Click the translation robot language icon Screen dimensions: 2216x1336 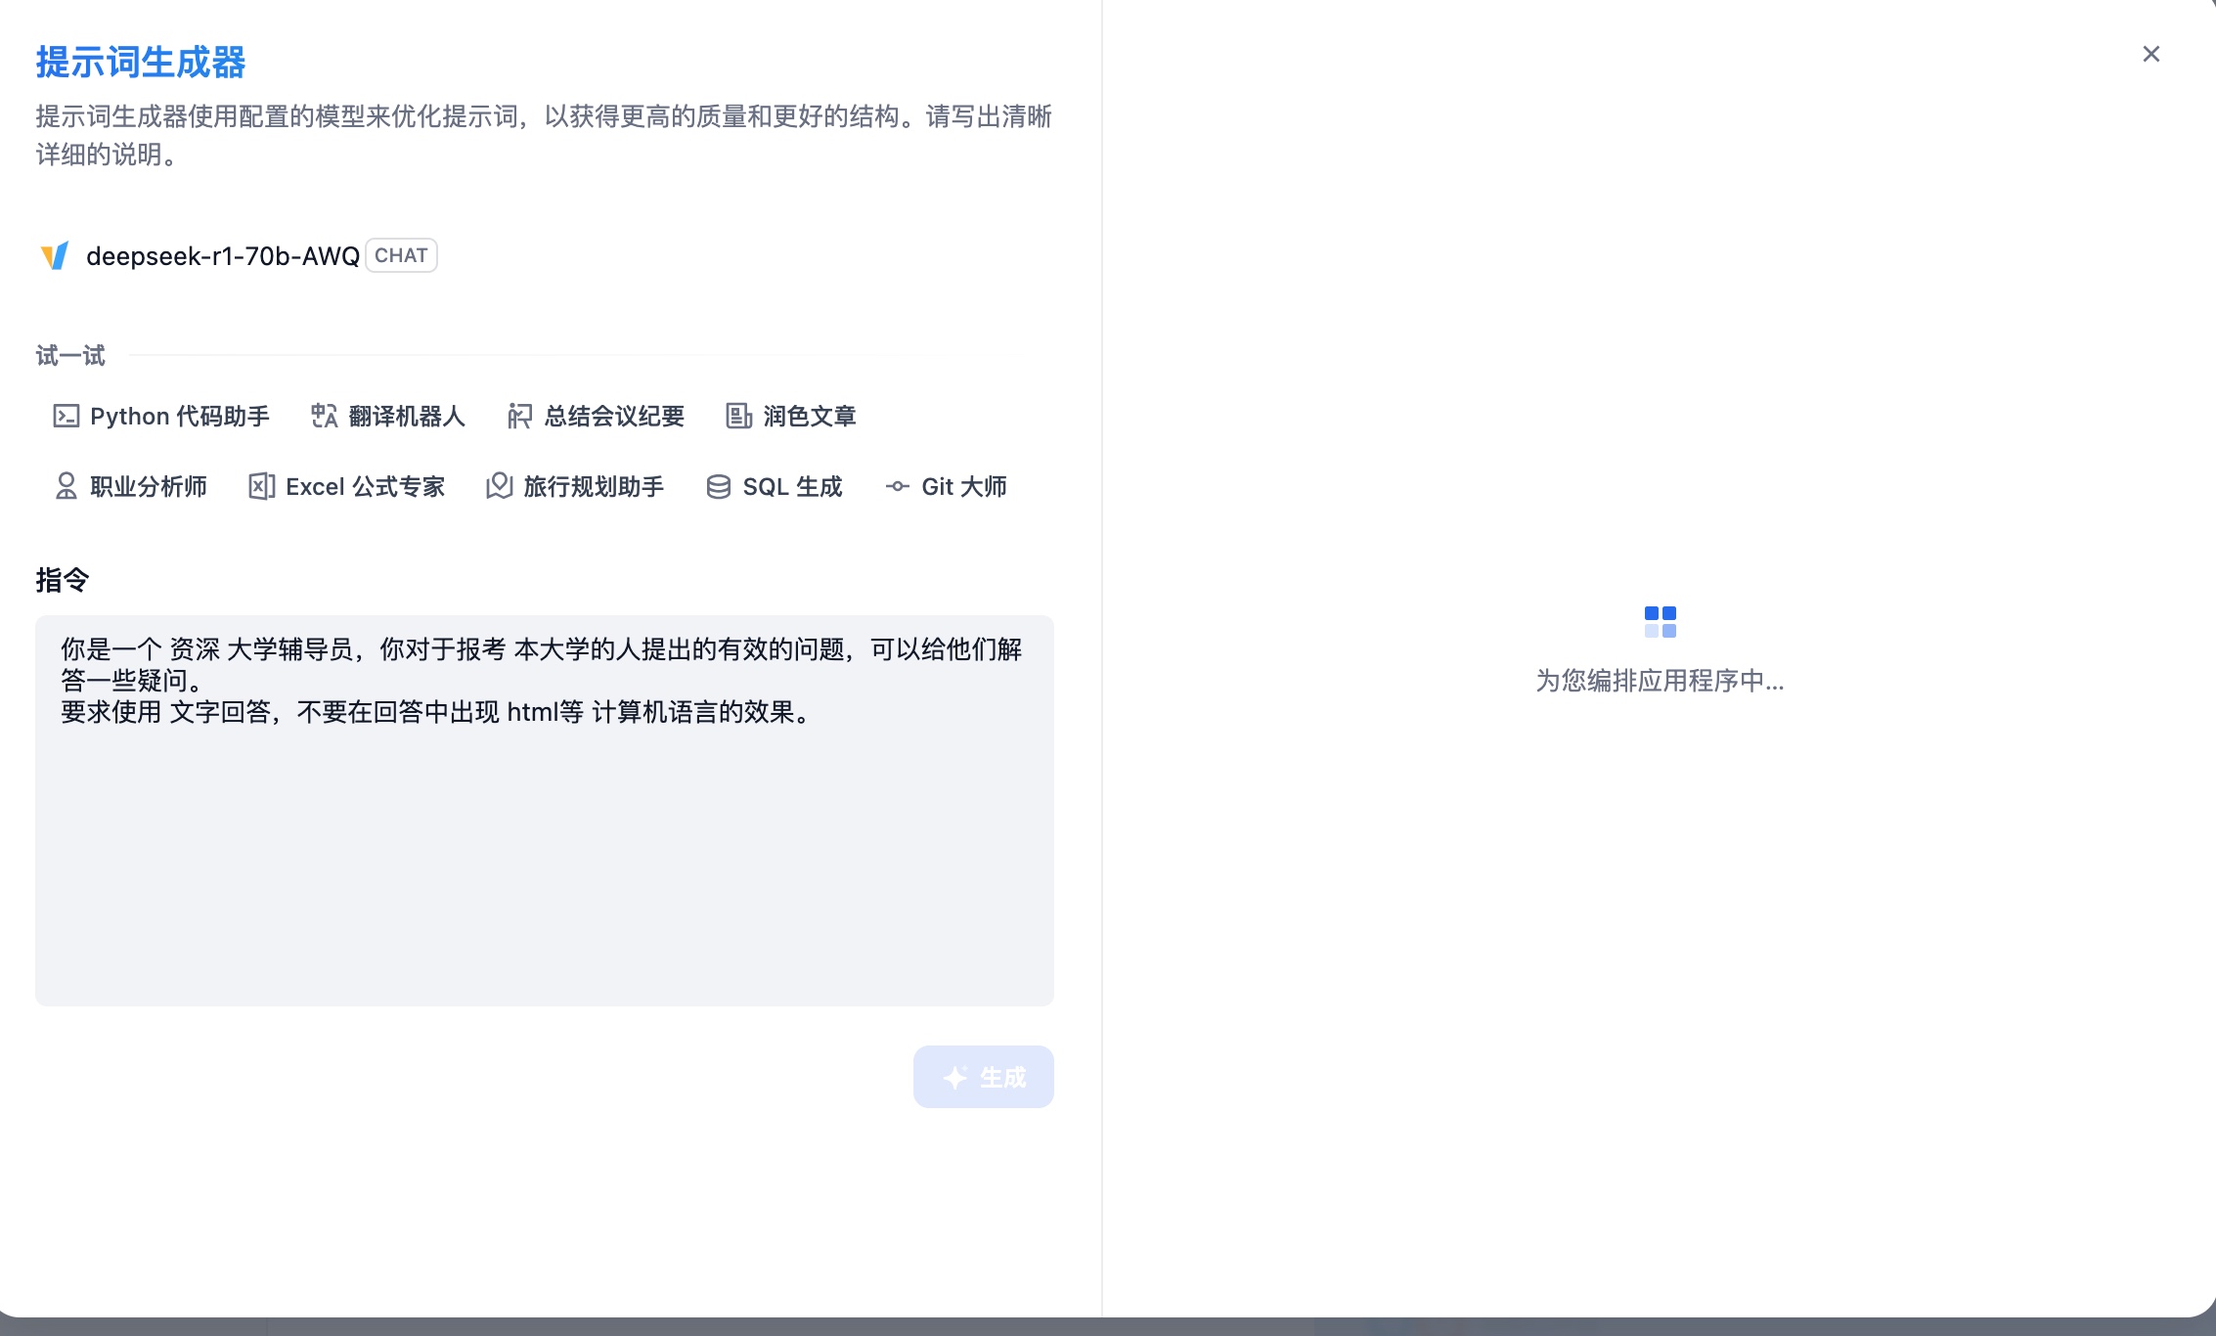[x=324, y=417]
